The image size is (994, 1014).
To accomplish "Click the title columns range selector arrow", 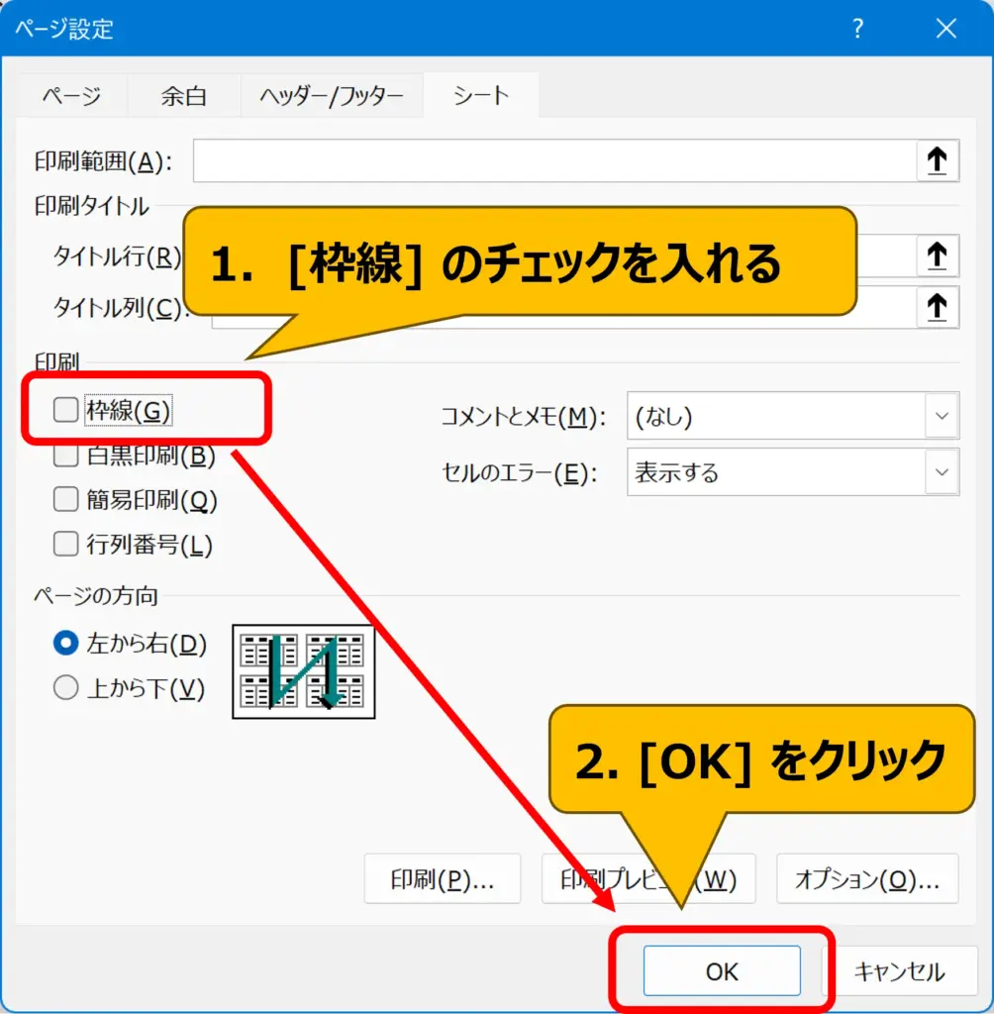I will click(937, 308).
